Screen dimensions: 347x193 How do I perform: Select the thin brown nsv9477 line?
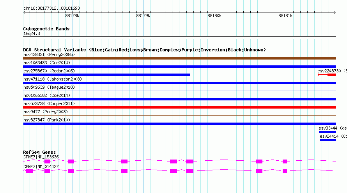pyautogui.click(x=179, y=115)
